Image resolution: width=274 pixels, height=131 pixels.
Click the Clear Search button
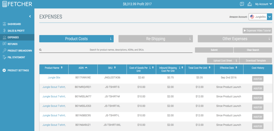[x=253, y=50]
